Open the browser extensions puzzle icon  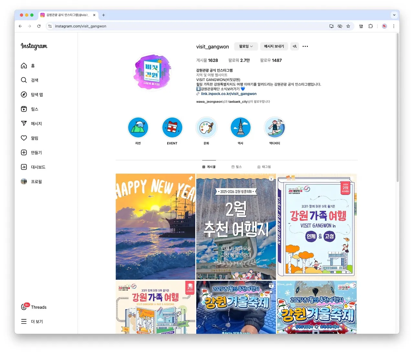pos(371,26)
